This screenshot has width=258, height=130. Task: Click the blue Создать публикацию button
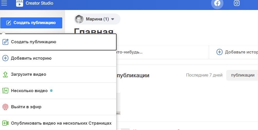31,23
